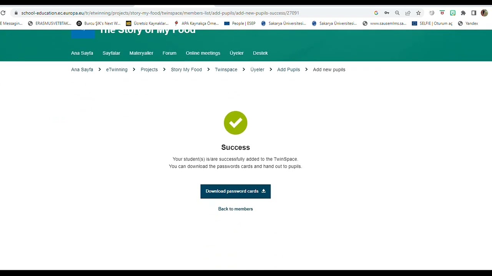Click the green success checkmark icon
This screenshot has height=276, width=492.
tap(236, 123)
